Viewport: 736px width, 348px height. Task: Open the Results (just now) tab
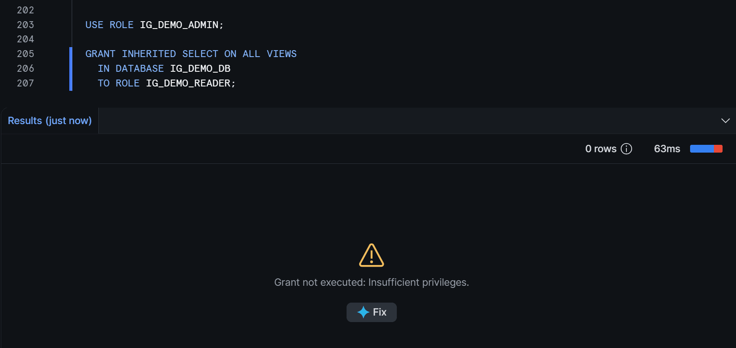50,121
